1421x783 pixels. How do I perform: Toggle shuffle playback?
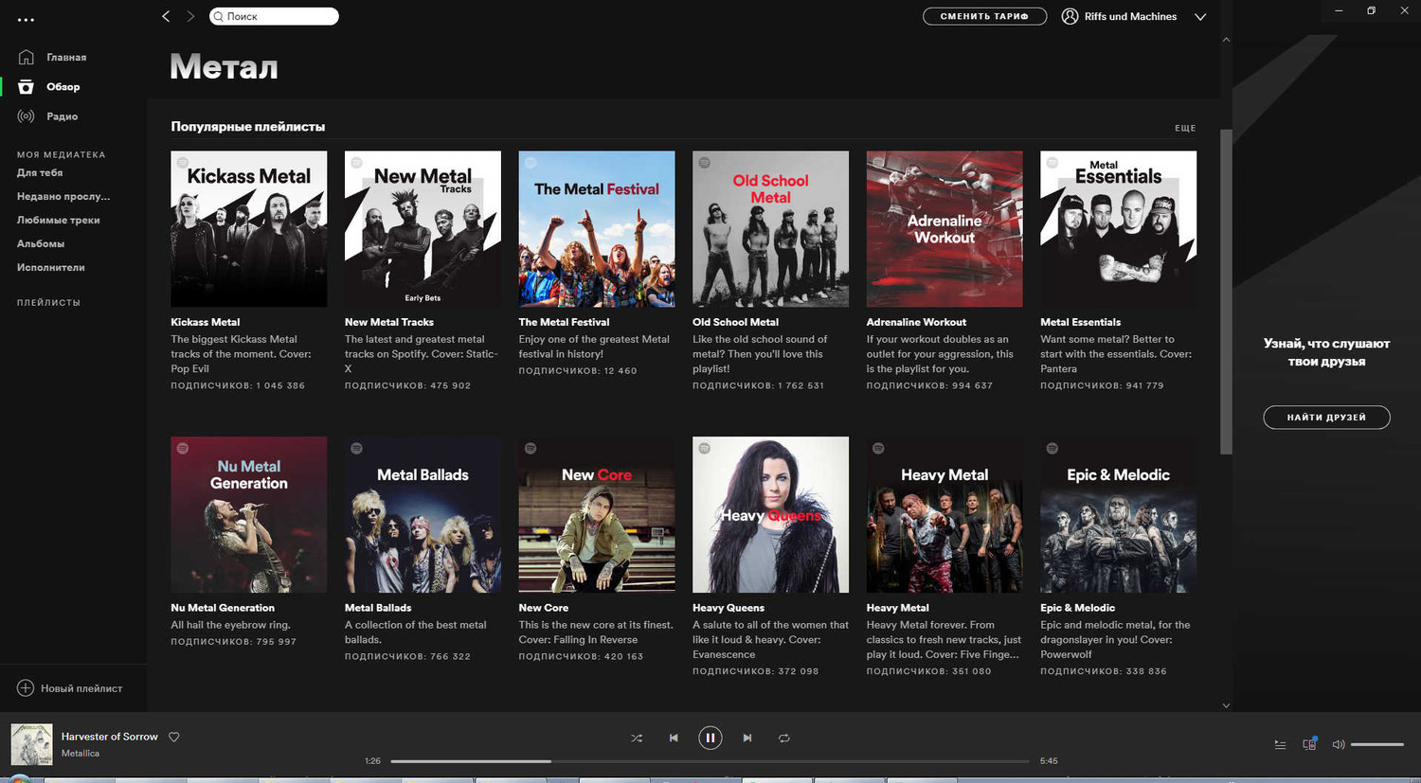tap(637, 738)
